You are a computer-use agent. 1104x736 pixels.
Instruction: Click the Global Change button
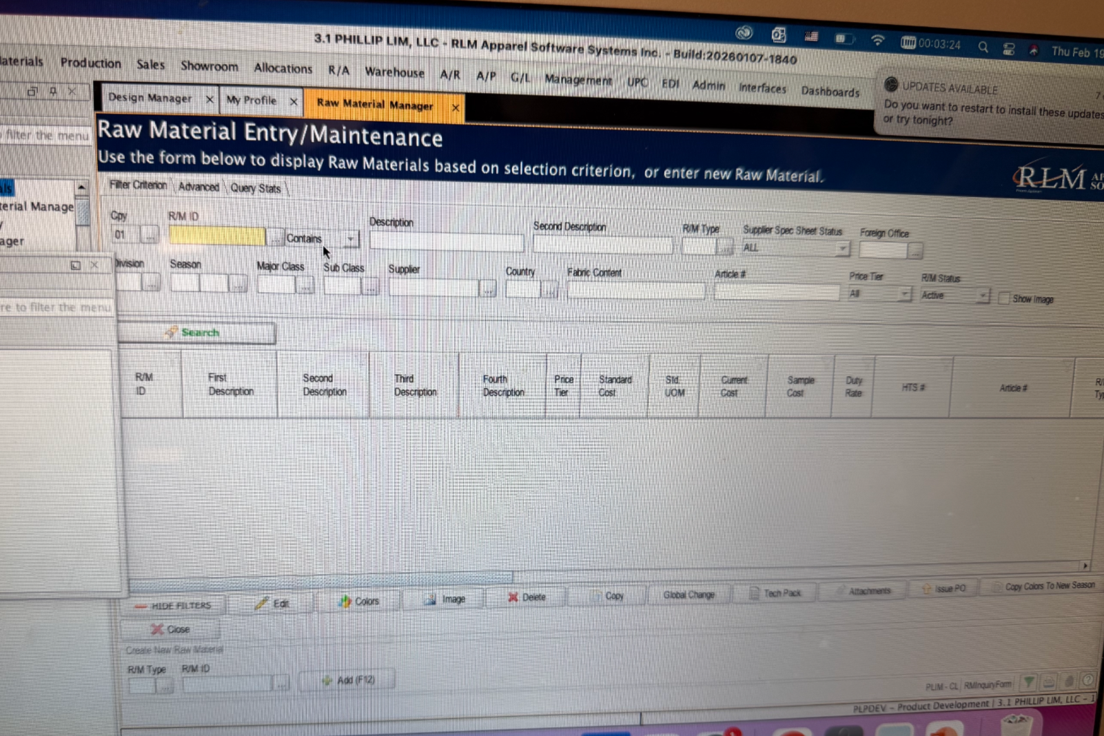coord(688,594)
